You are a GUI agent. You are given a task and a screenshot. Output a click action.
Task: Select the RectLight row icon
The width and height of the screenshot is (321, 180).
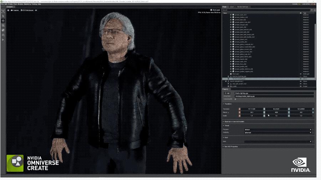click(x=231, y=74)
